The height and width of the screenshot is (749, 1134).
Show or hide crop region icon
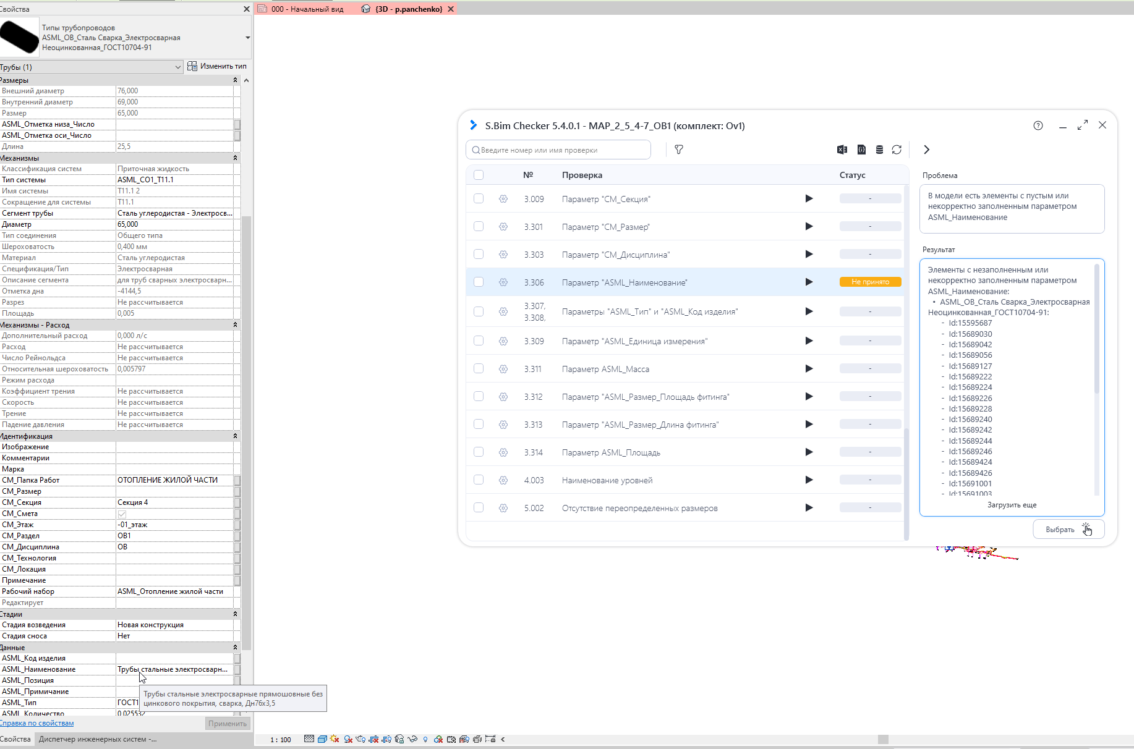[x=386, y=739]
